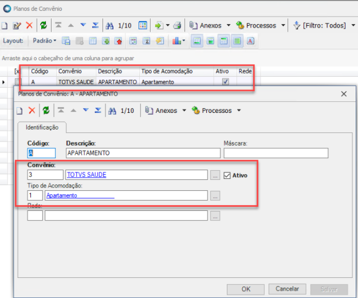
Task: Click the Máscara input field
Action: [276, 153]
